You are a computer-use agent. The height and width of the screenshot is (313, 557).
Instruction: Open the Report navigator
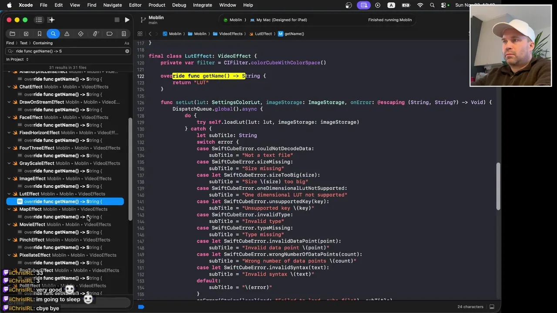click(x=124, y=33)
